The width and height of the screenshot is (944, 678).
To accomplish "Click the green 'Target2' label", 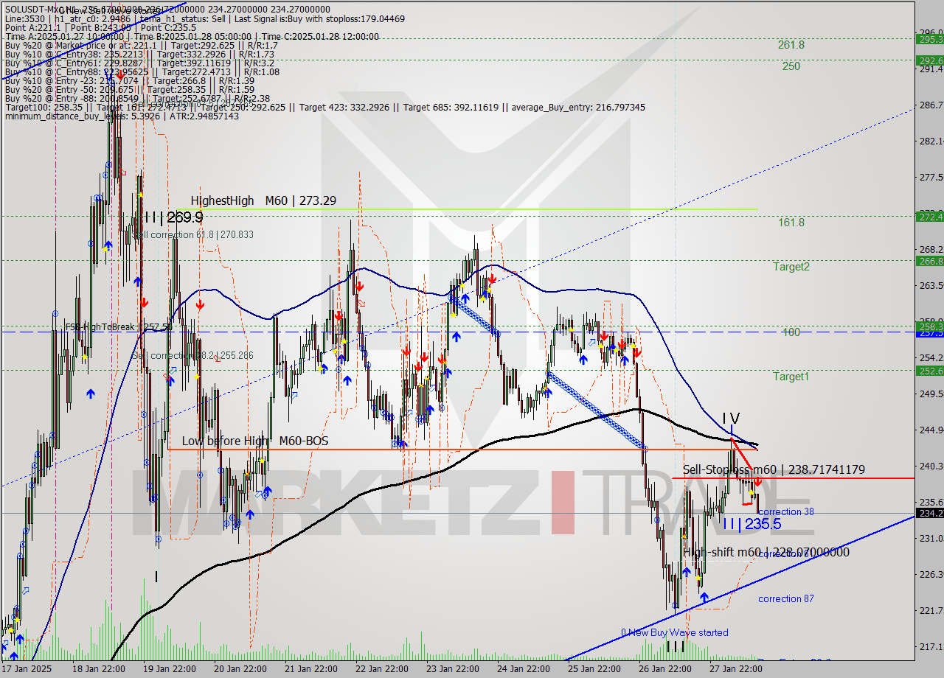I will [791, 267].
